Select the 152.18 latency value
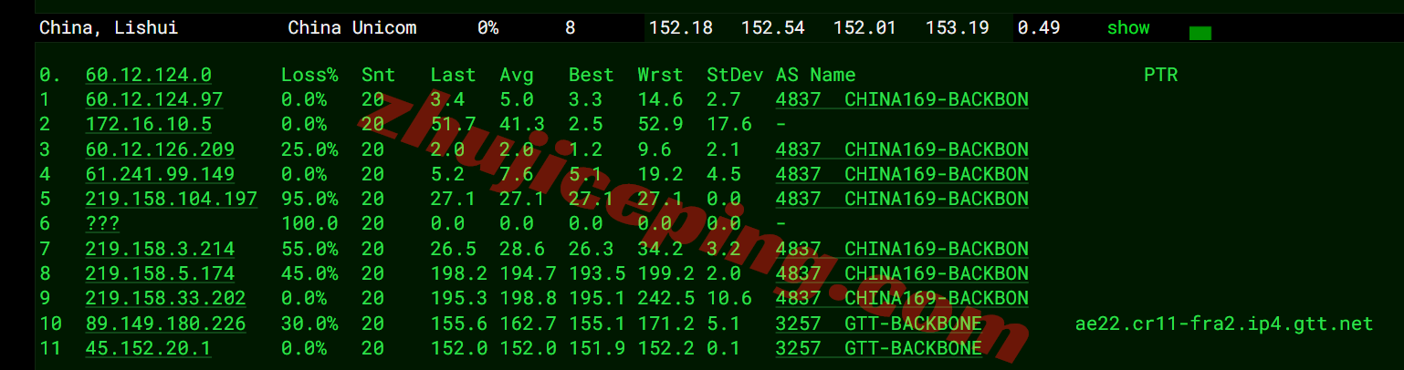The width and height of the screenshot is (1404, 370). (x=681, y=28)
